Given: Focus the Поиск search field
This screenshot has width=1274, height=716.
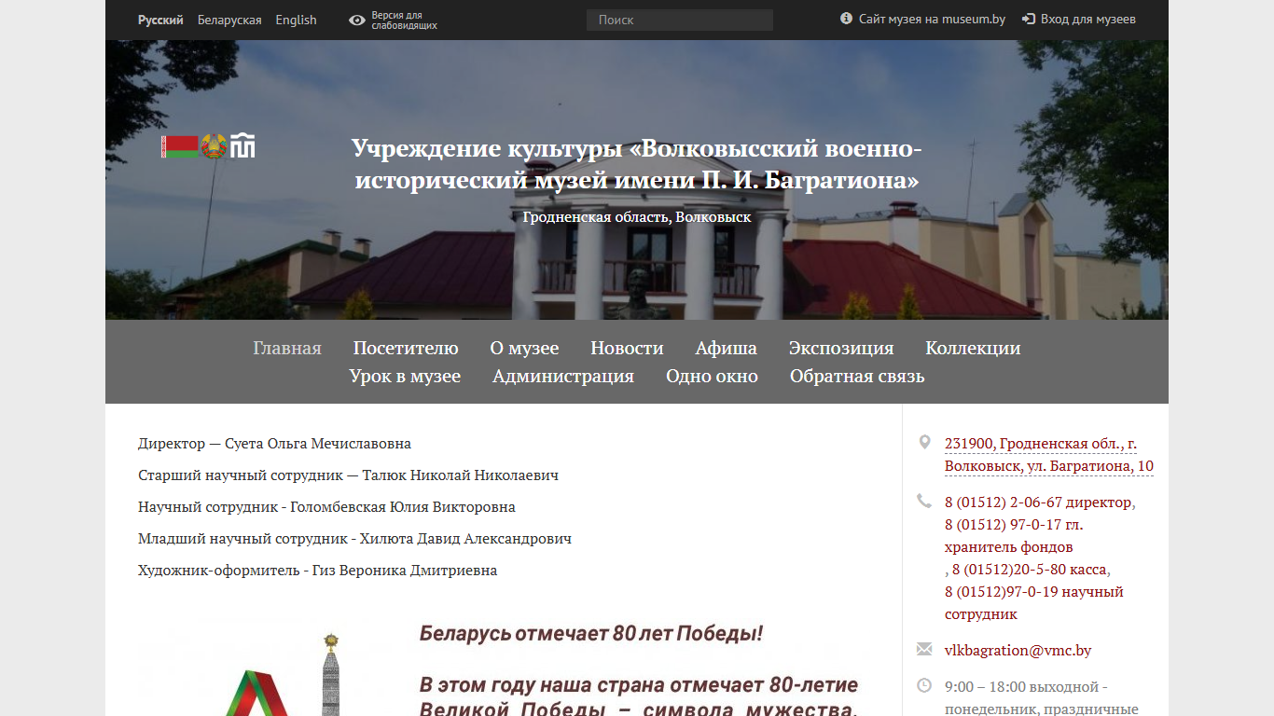Looking at the screenshot, I should coord(680,20).
